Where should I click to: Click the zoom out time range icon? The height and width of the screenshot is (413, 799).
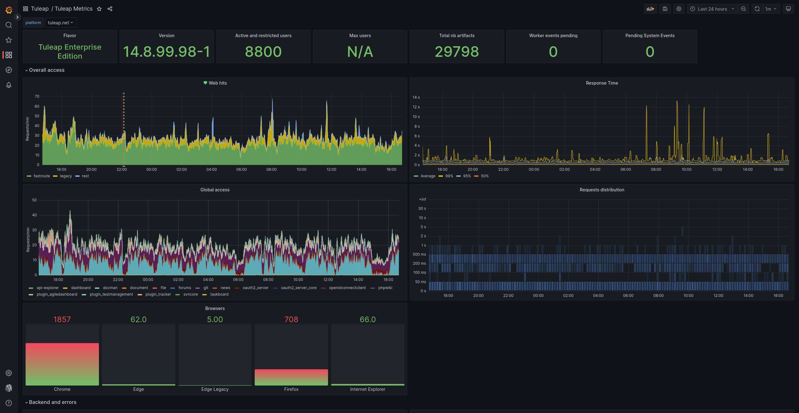[x=743, y=9]
